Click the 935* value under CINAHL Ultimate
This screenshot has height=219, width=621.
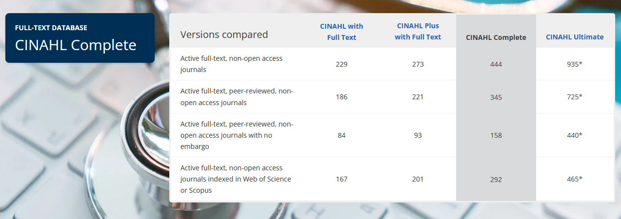(574, 64)
